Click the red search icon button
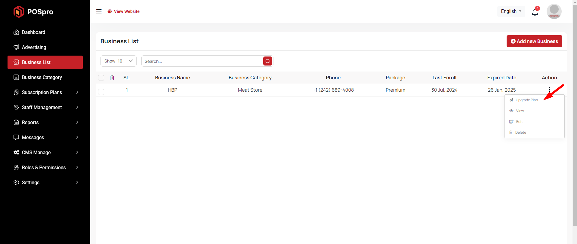The image size is (577, 244). tap(267, 61)
